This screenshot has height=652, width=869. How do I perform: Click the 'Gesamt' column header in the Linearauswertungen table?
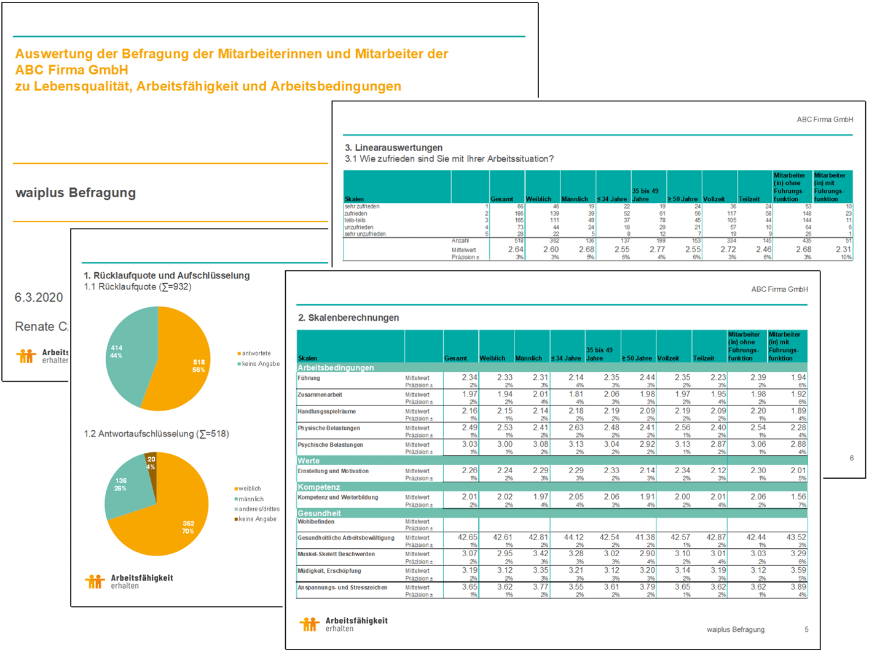click(501, 199)
